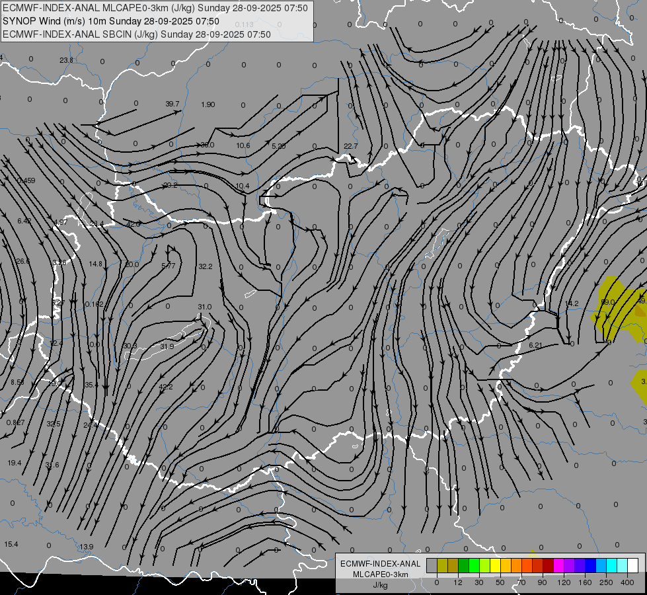Click the 0.162 value on the map
The width and height of the screenshot is (647, 595).
(x=94, y=304)
